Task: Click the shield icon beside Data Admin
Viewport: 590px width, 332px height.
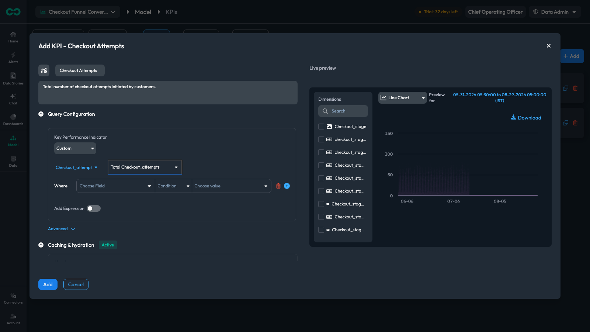Action: coord(536,12)
